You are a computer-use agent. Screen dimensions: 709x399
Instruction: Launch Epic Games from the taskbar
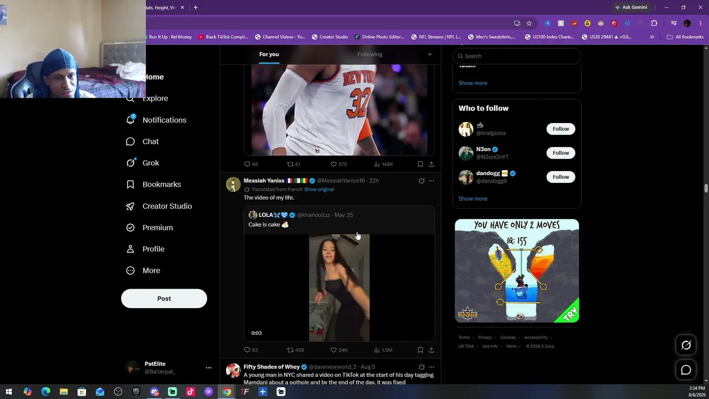pyautogui.click(x=136, y=392)
